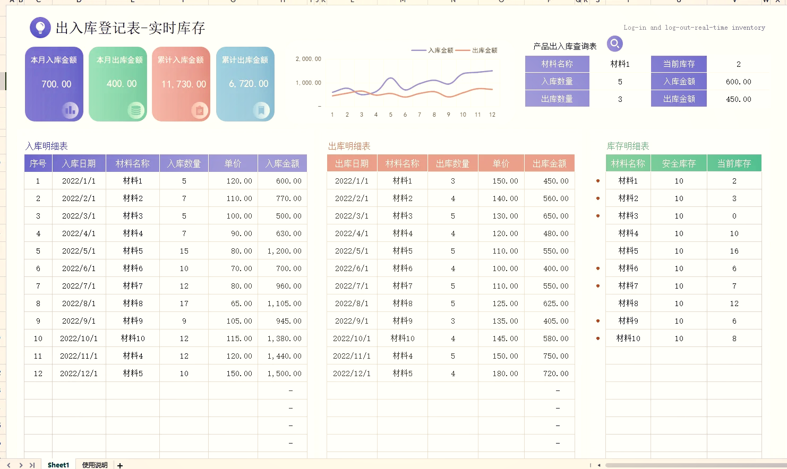787x469 pixels.
Task: Select the 入库日期 cell 2022/5/1
Action: [79, 251]
